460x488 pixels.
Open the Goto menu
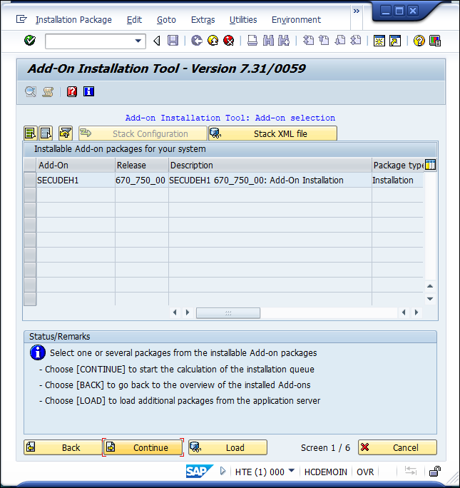pos(166,20)
